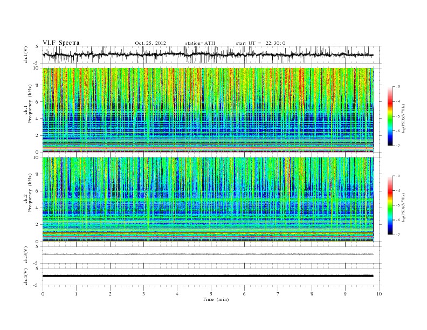Click inside the ch.1 spectrogram panel
Viewport: 427px width, 330px height.
click(x=208, y=110)
